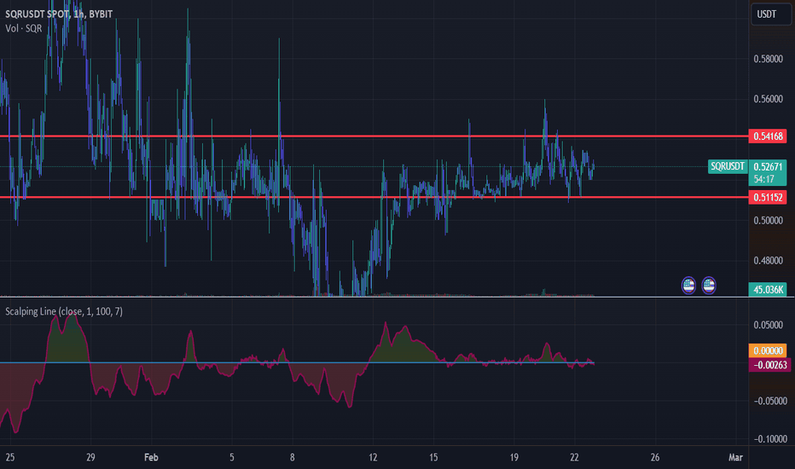This screenshot has width=795, height=469.
Task: Click the SQRUSDT current price tag
Action: pos(728,166)
